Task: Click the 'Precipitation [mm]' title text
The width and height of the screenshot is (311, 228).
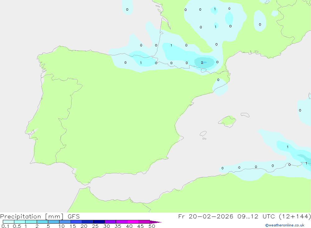Action: tap(32, 216)
